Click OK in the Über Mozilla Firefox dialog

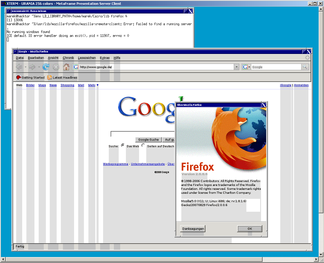[250, 229]
